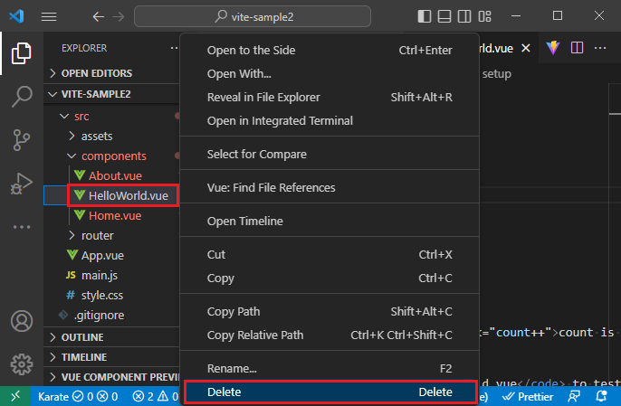Open Source Control view
Screen dimensions: 621x406
click(x=21, y=139)
